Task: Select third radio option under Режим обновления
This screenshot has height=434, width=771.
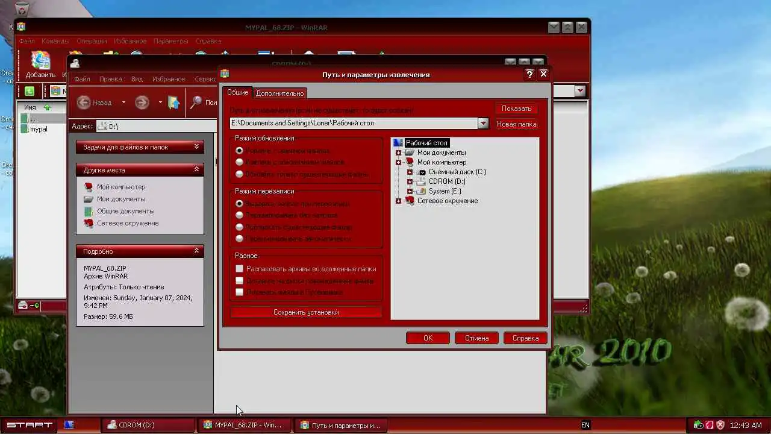Action: (x=239, y=174)
